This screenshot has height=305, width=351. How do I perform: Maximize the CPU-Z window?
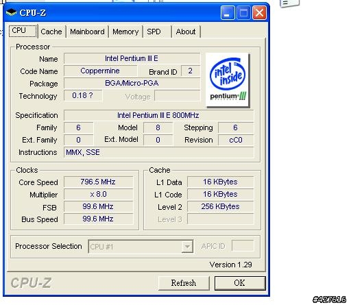[x=243, y=13]
